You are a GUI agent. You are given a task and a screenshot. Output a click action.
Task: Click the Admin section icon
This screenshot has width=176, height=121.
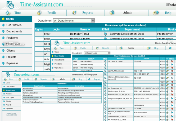tap(112, 12)
